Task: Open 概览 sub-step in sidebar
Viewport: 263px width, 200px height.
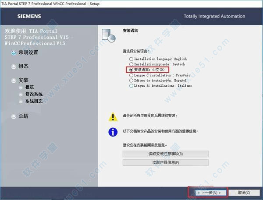Action: point(29,87)
